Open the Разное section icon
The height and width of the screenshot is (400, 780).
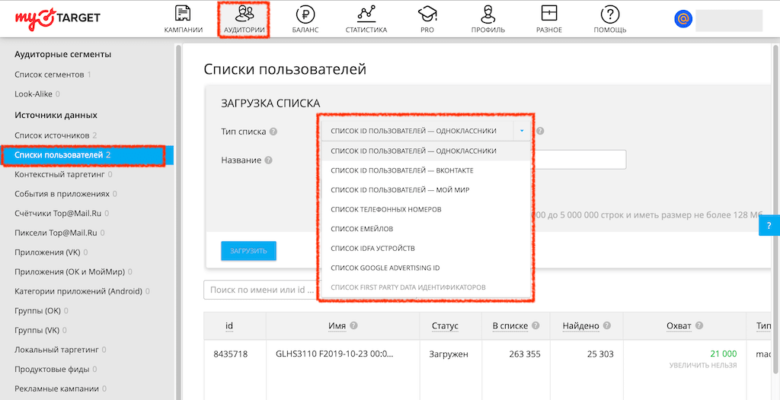coord(548,14)
